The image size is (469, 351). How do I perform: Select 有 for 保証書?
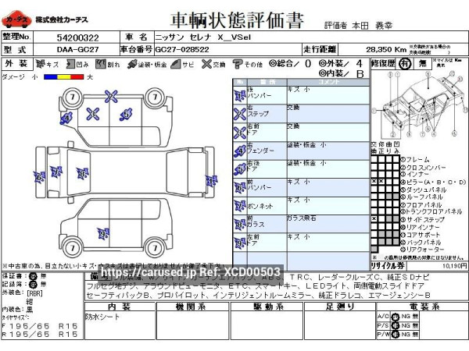click(33, 276)
